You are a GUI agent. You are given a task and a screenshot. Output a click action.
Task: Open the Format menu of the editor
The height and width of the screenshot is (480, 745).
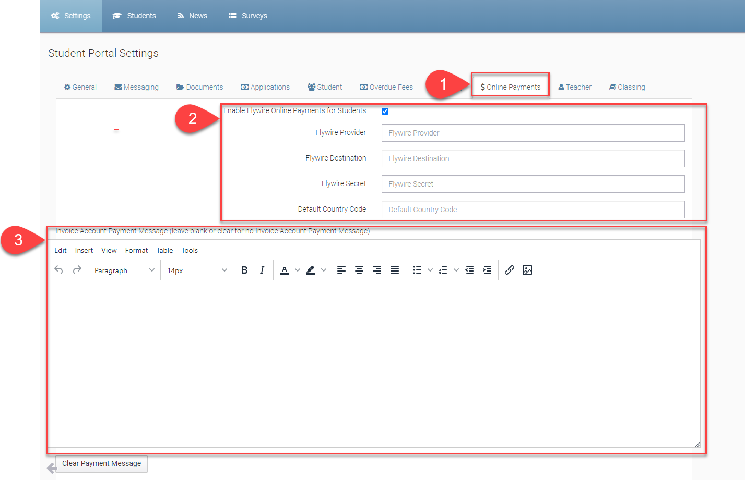pyautogui.click(x=136, y=250)
